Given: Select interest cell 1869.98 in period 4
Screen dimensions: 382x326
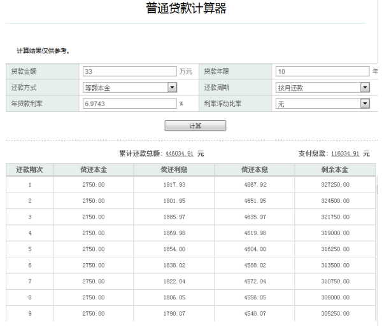Looking at the screenshot, I should [x=174, y=233].
